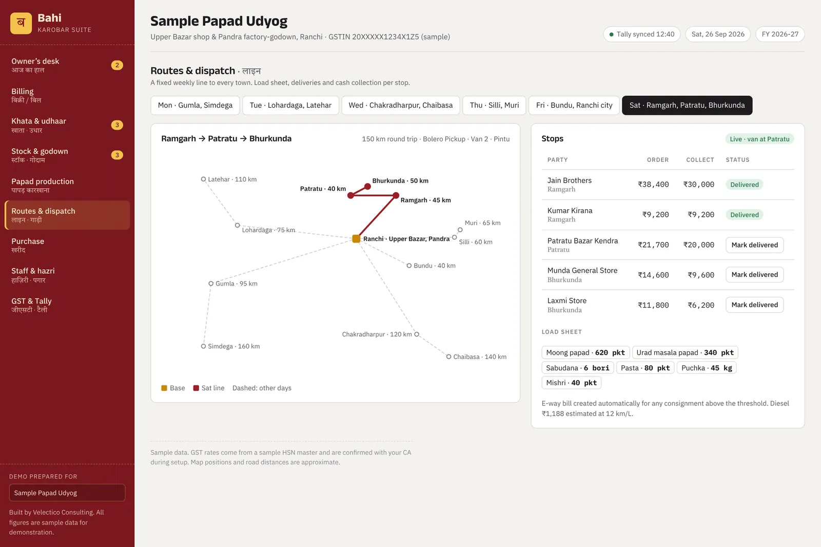Click the FY 2026-27 pill

coord(780,34)
